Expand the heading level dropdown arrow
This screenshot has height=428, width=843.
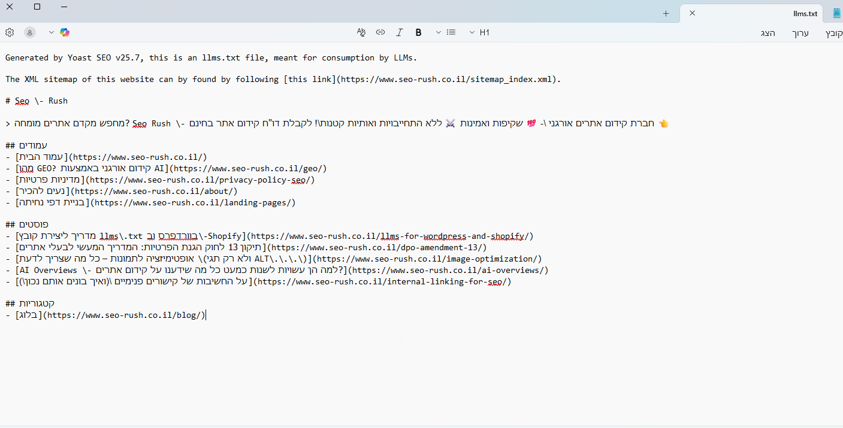472,32
